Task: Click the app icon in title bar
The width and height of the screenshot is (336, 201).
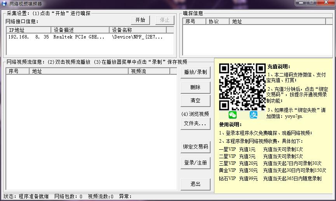Action: click(x=5, y=3)
